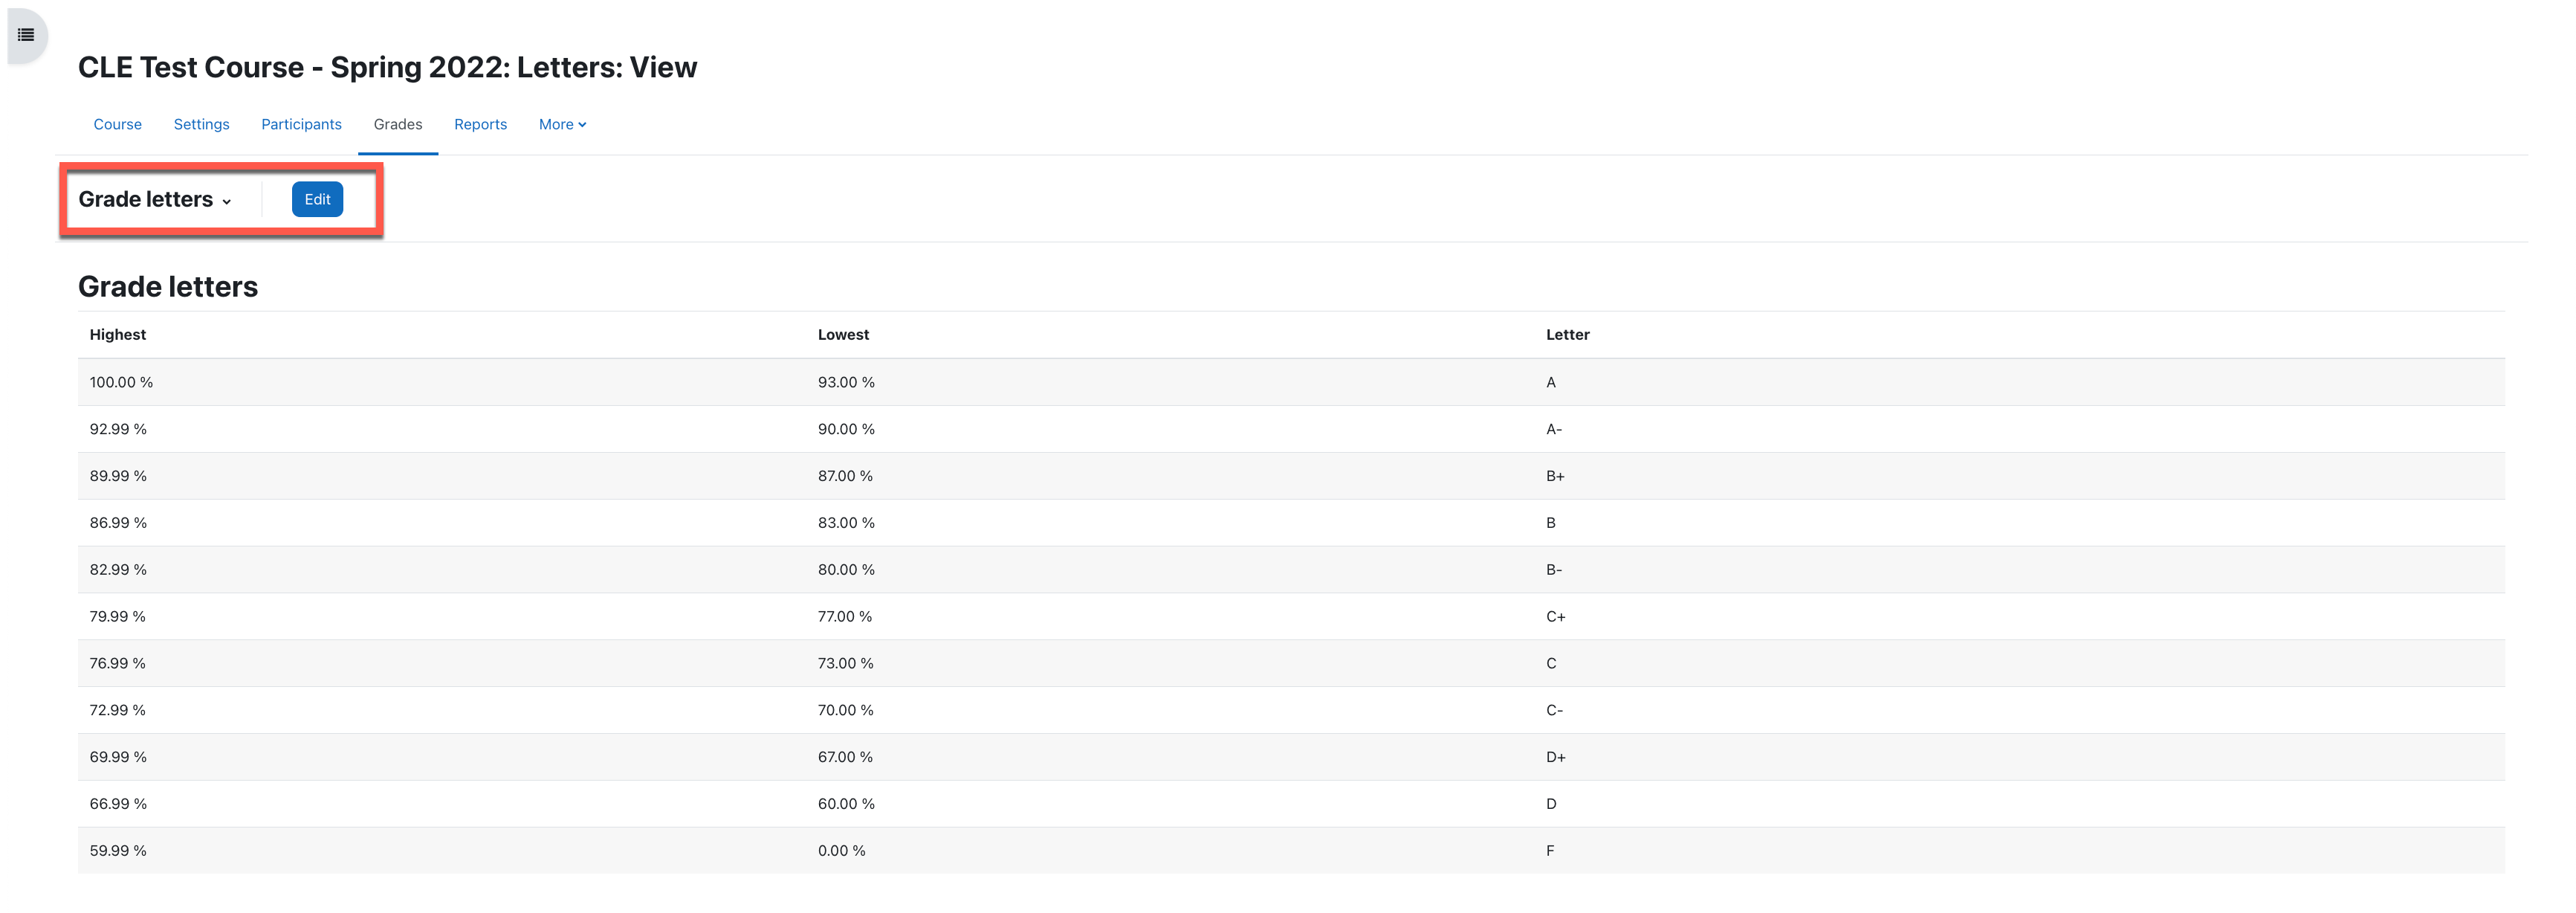Expand the Grade letters dropdown selector

pos(155,199)
